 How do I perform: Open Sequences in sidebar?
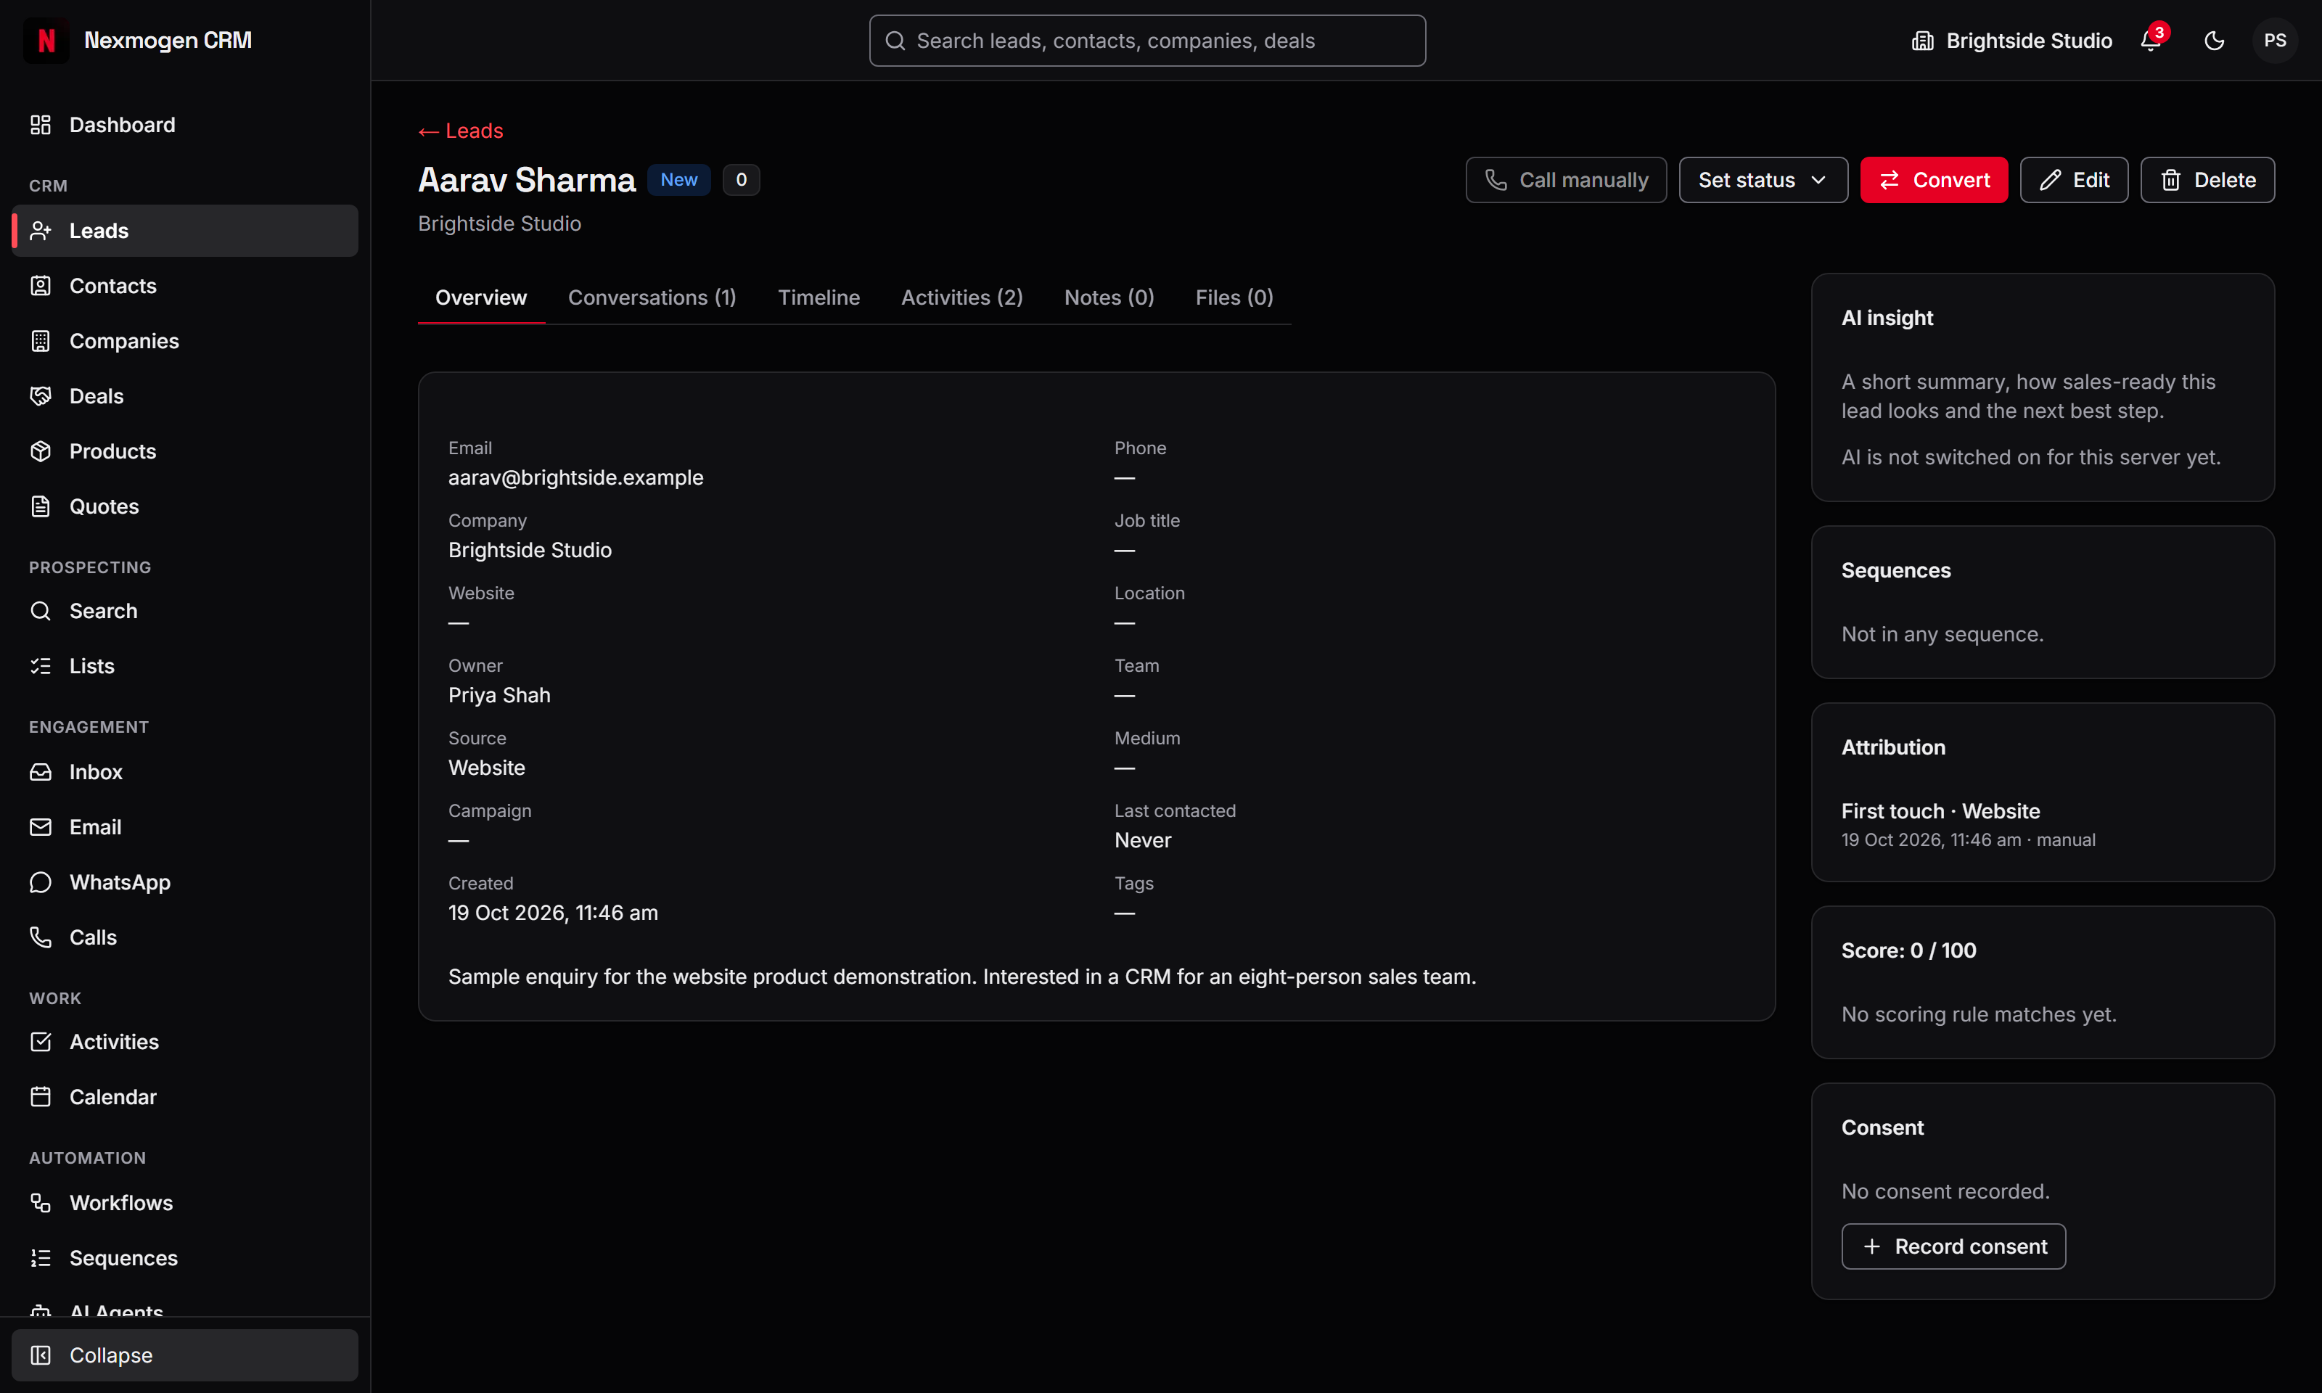[x=184, y=1259]
